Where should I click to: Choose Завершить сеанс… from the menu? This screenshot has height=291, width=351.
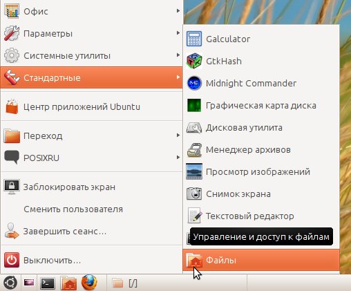coord(92,232)
